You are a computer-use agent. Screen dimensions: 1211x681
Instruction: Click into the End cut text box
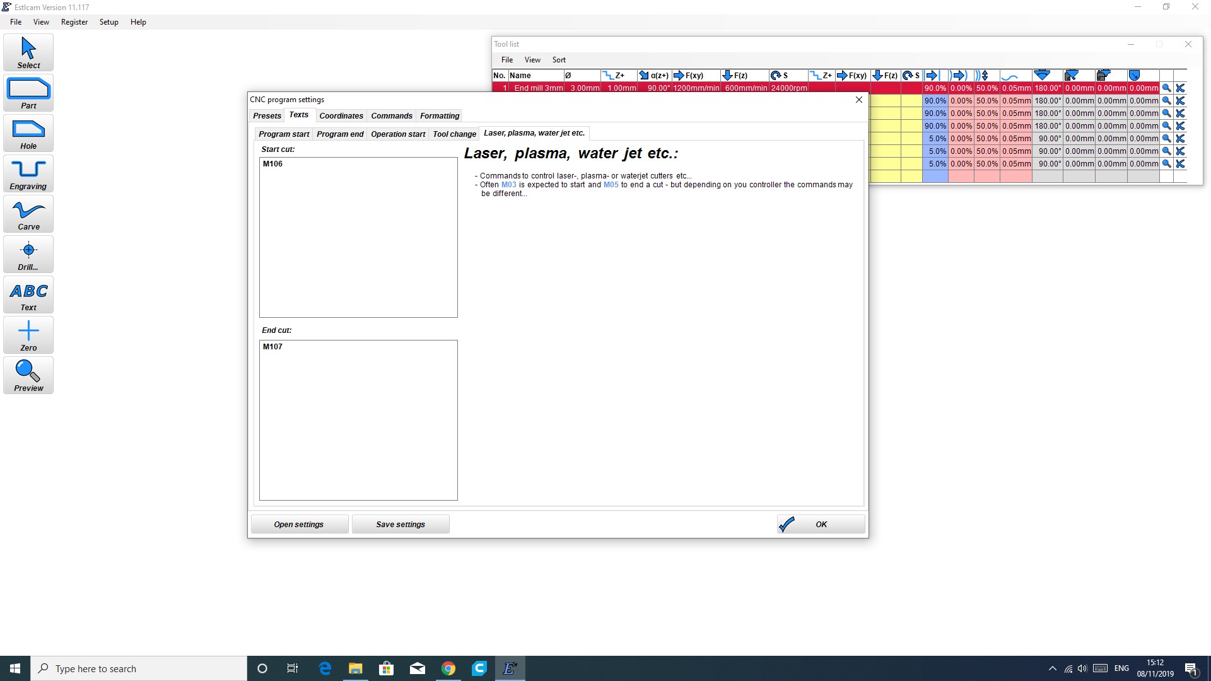pyautogui.click(x=358, y=421)
